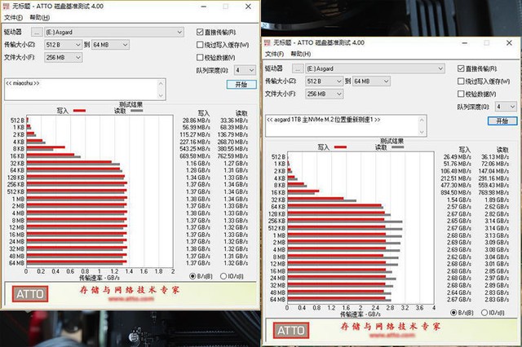Click www.atto.com link in left banner
This screenshot has width=522, height=347.
[130, 299]
